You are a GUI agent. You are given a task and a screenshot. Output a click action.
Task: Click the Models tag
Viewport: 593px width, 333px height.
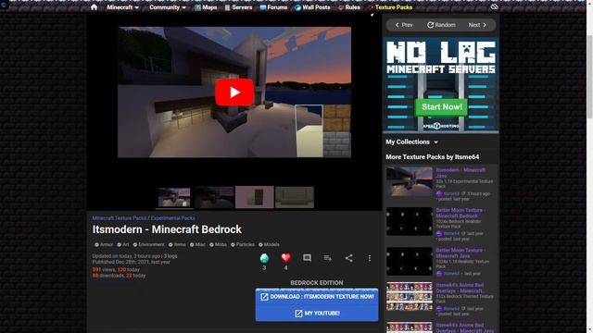tap(269, 244)
